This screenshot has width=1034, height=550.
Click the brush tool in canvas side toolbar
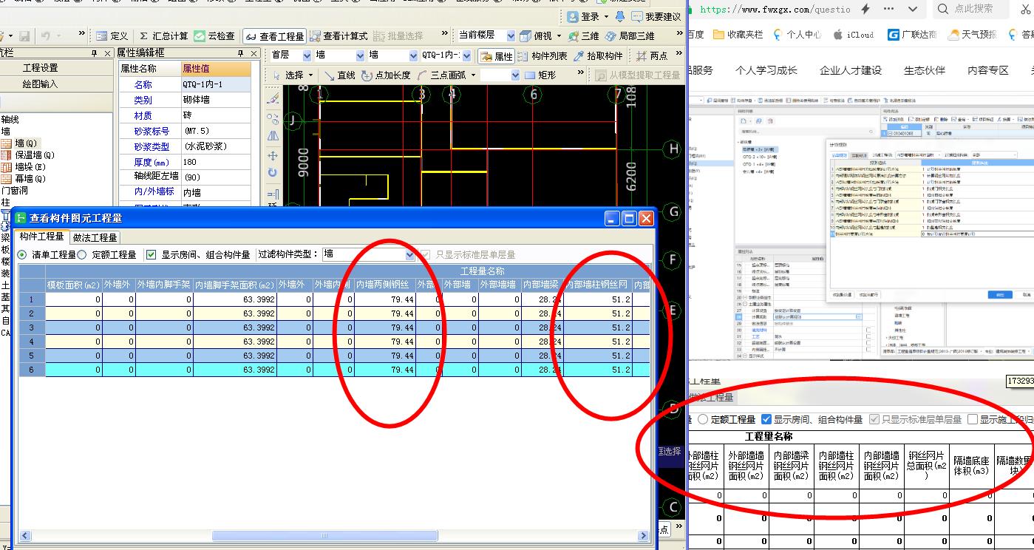pyautogui.click(x=273, y=98)
